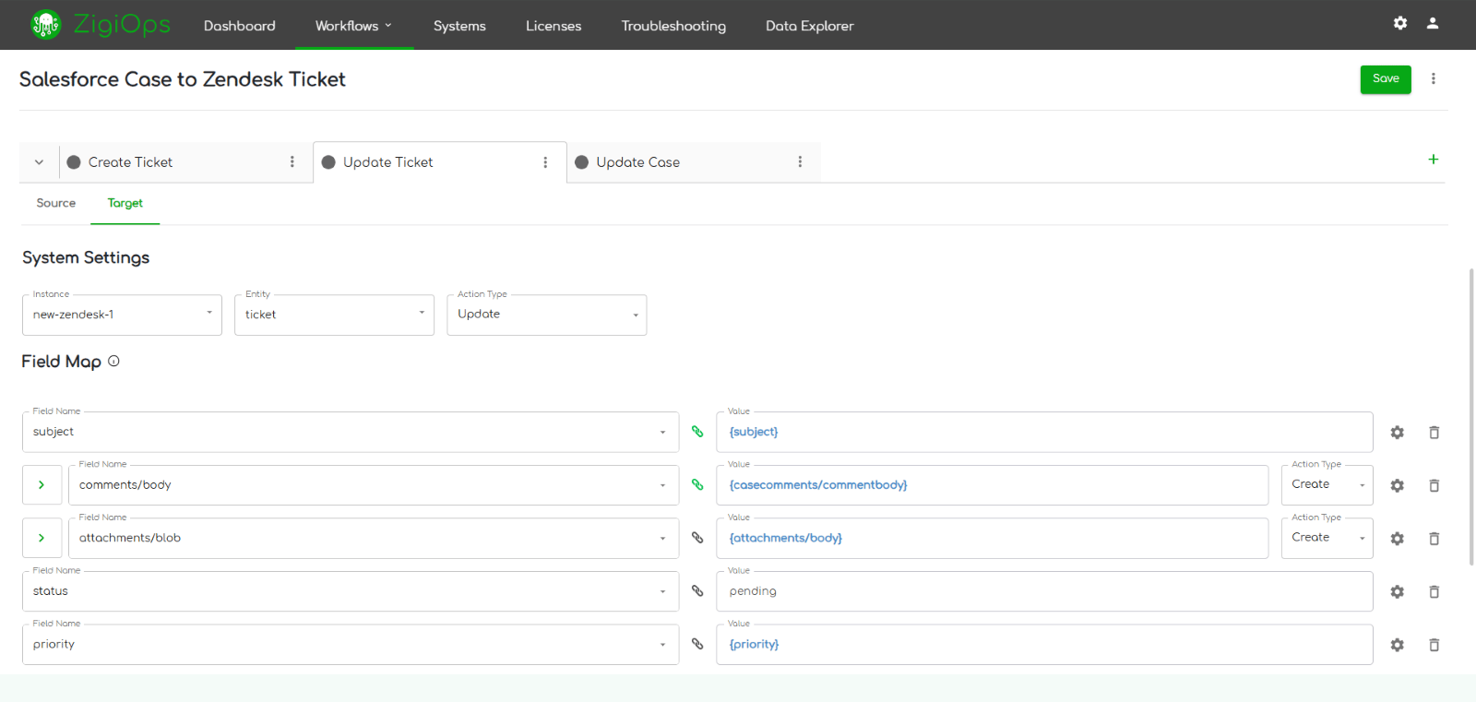Viewport: 1476px width, 702px height.
Task: Toggle the link icon for comments/body row
Action: coord(697,484)
